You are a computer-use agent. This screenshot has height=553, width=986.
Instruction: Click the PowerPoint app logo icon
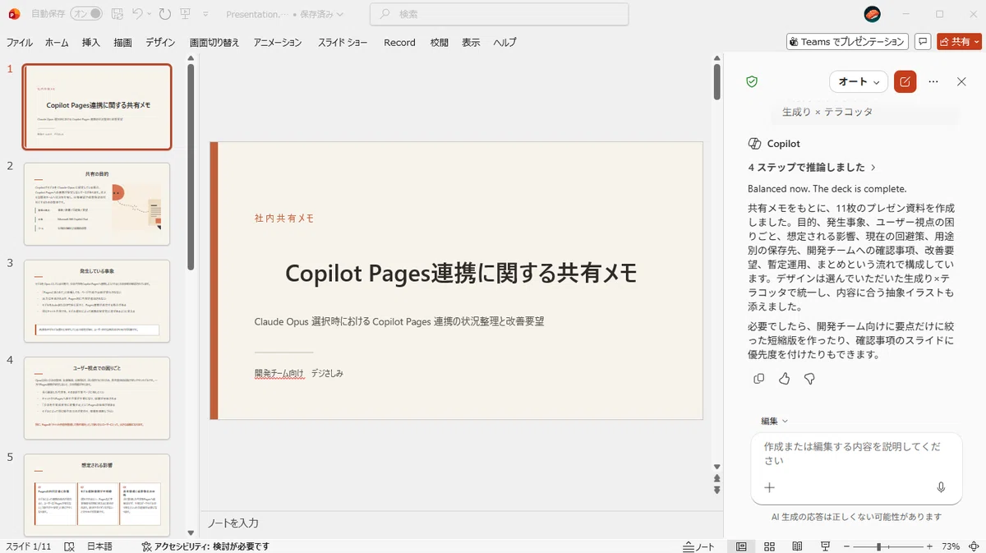click(13, 14)
